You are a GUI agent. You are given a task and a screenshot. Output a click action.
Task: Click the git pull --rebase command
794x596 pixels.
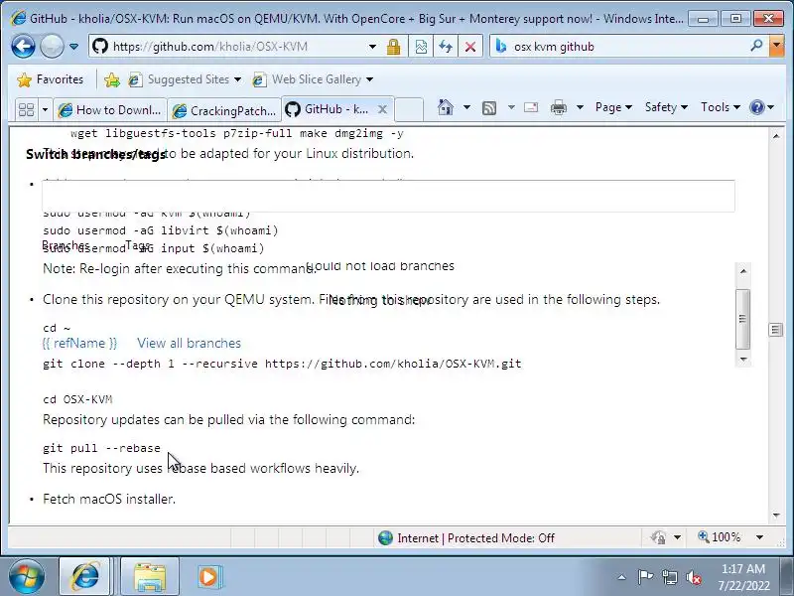101,448
